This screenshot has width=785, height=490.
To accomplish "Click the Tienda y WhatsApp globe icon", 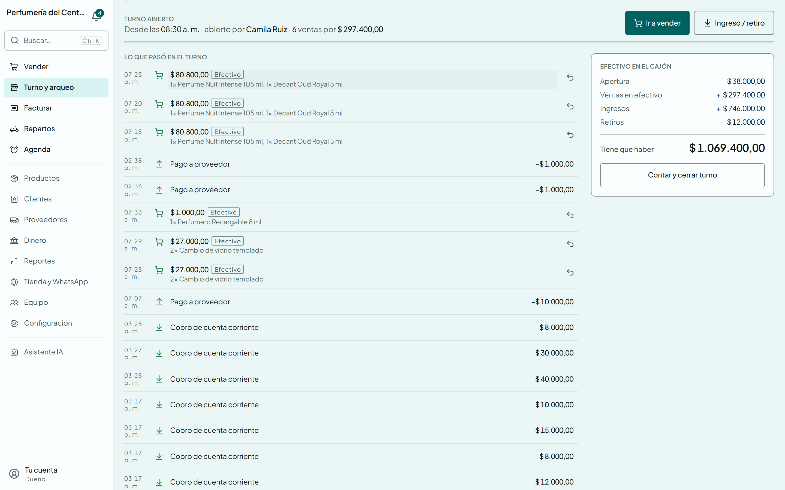I will pos(14,282).
